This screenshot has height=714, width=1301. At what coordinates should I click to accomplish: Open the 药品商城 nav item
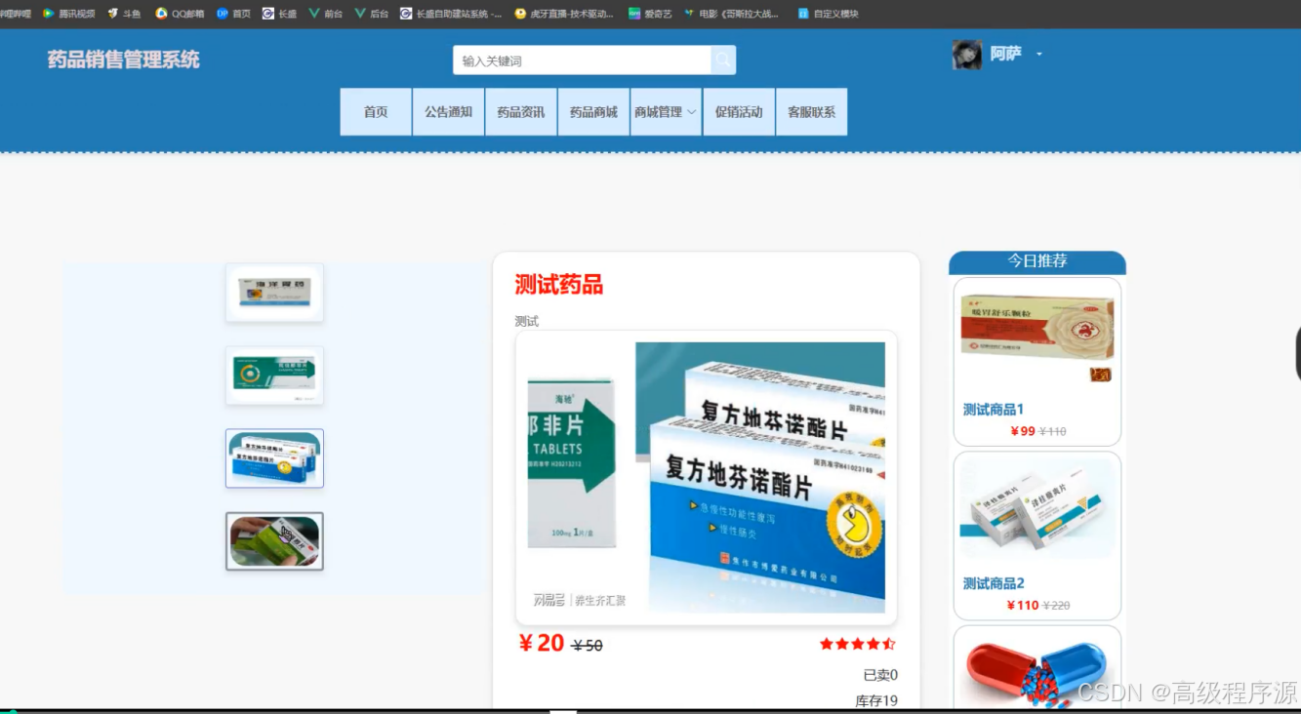pyautogui.click(x=593, y=112)
